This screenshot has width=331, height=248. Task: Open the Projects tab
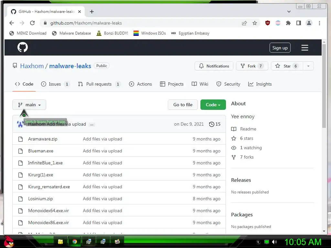172,84
